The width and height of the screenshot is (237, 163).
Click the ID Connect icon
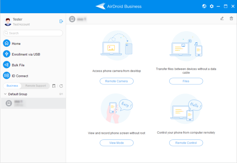point(6,75)
